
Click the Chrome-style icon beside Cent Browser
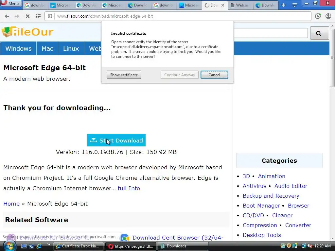pos(125,238)
